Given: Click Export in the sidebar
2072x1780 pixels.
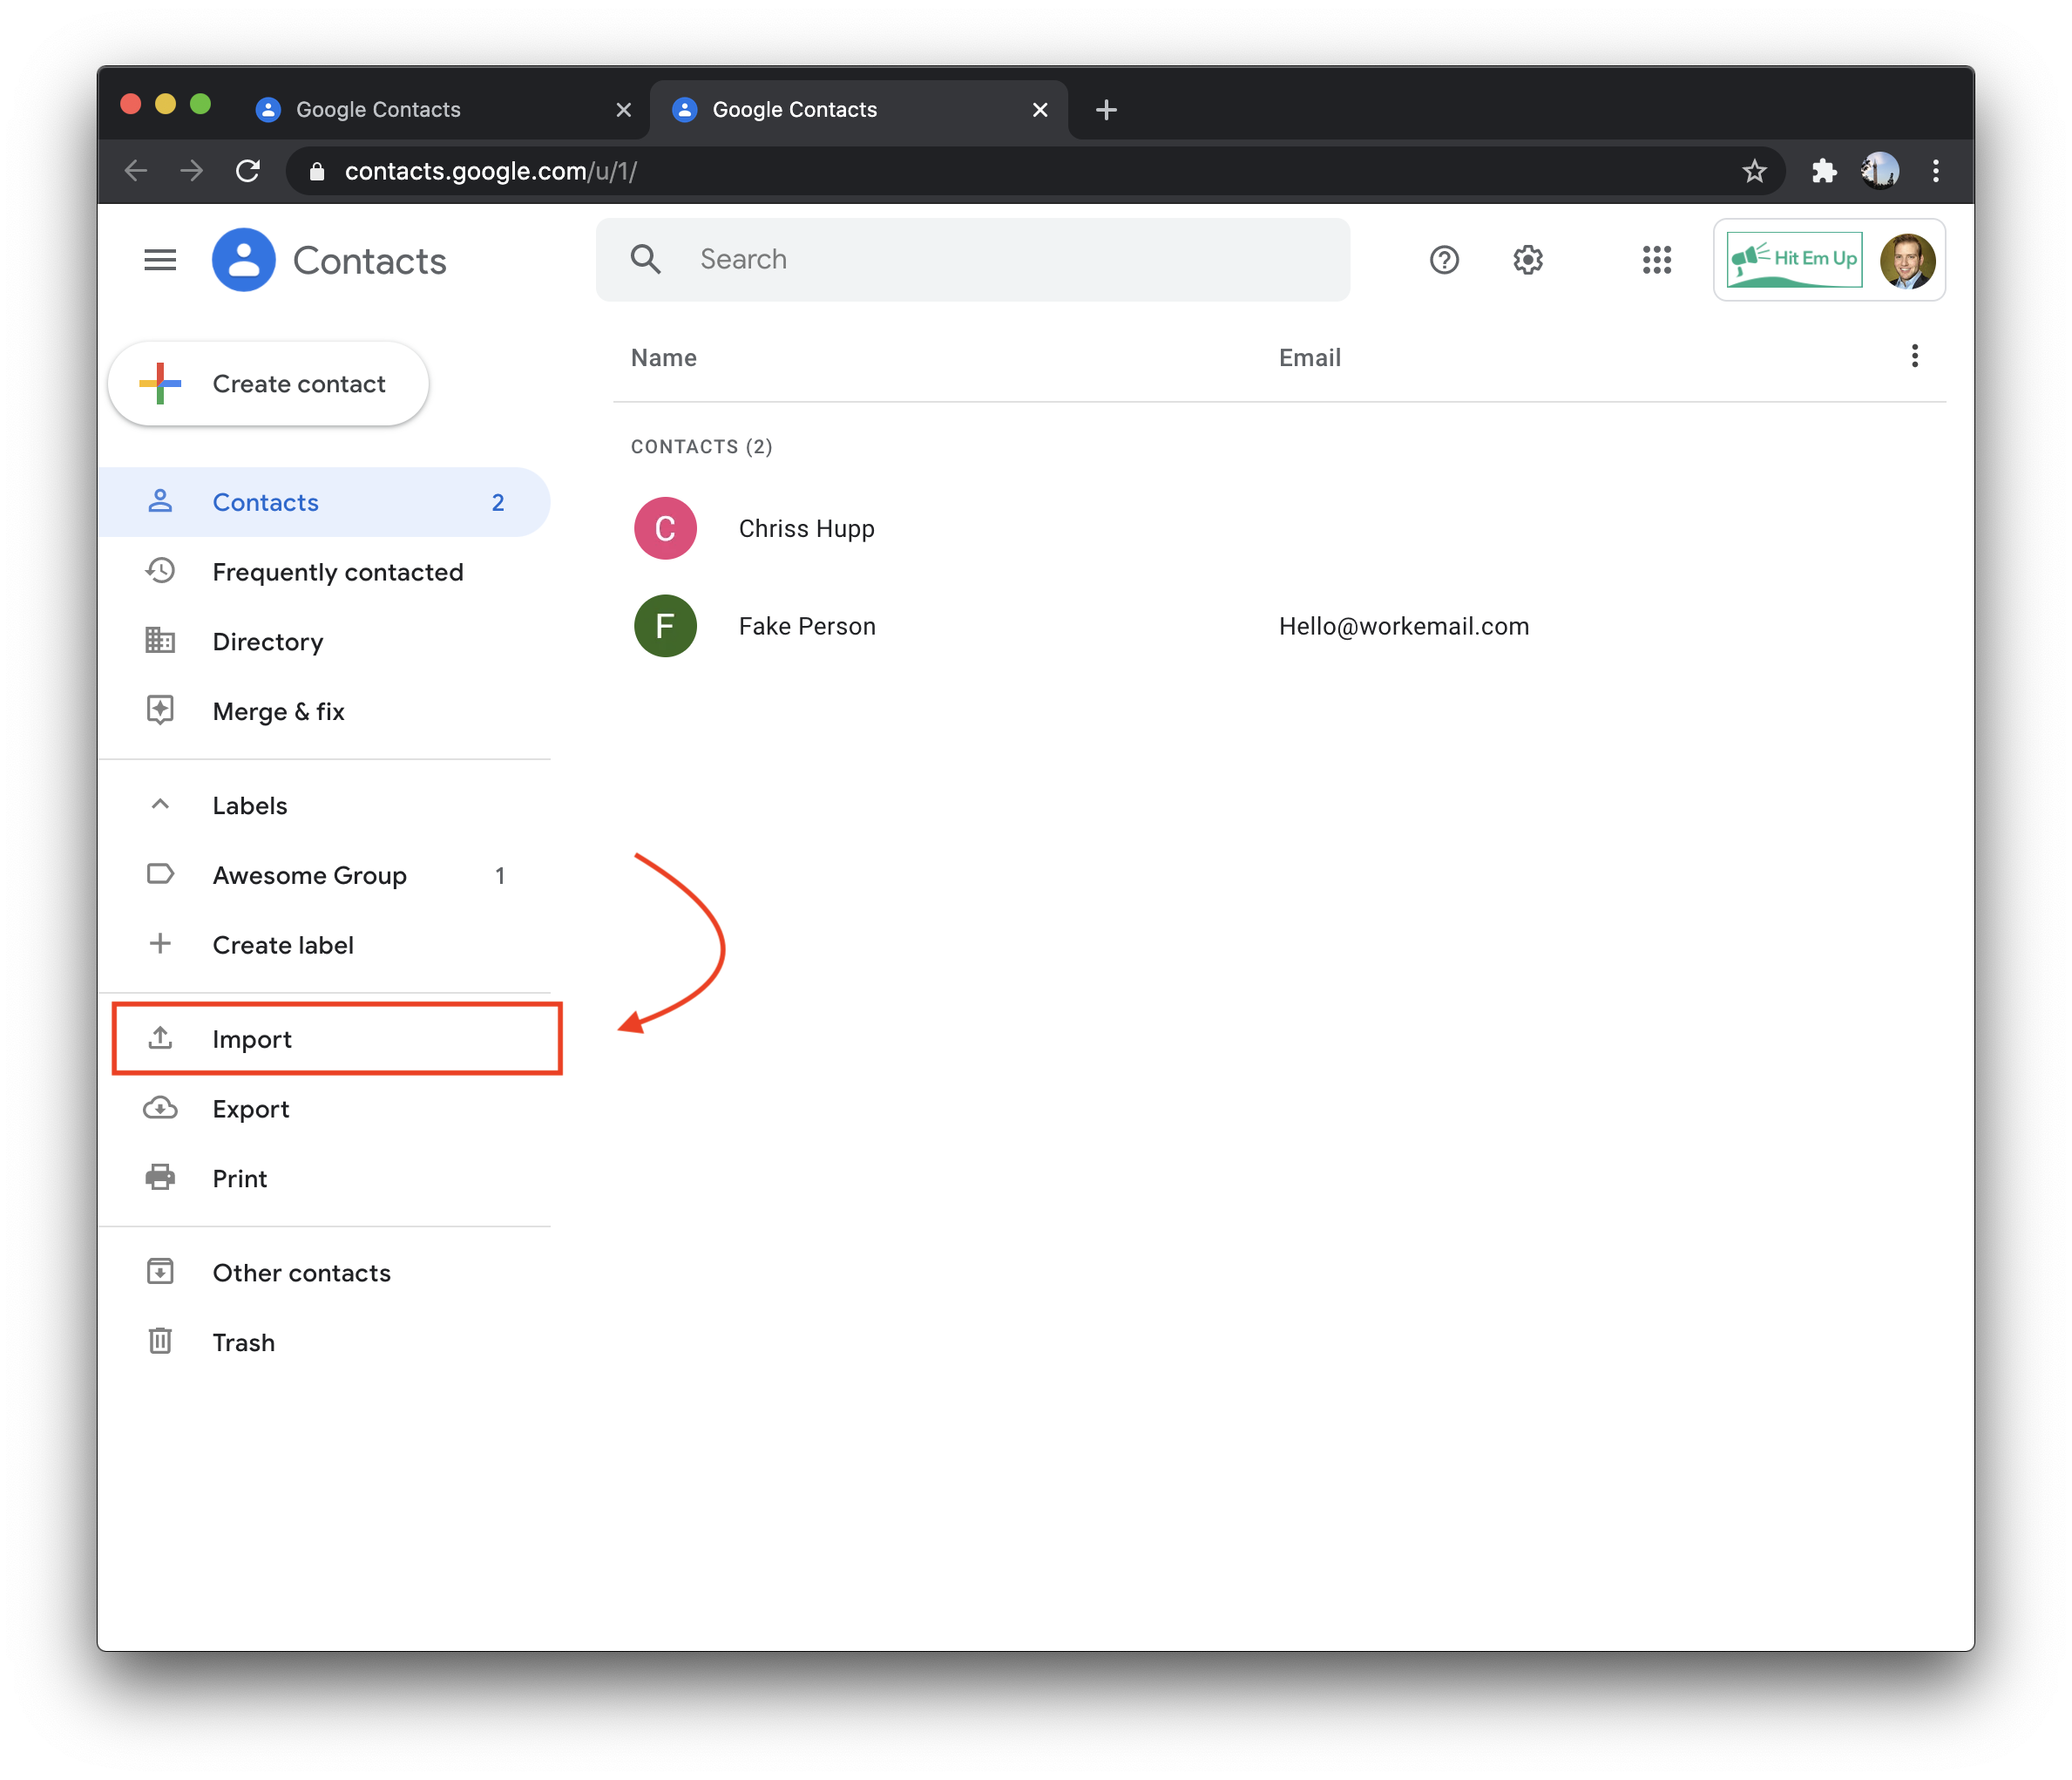Looking at the screenshot, I should coord(324,1108).
